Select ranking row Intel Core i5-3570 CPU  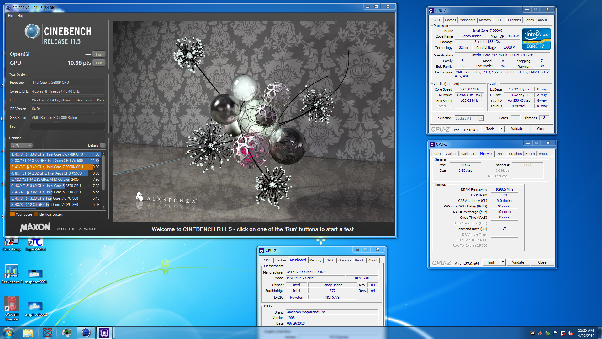tap(55, 186)
